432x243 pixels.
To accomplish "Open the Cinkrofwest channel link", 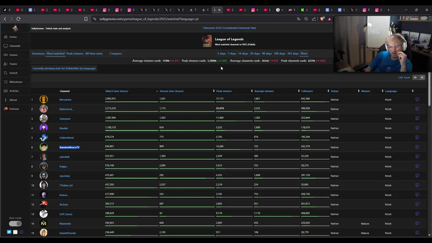I will 66,138.
